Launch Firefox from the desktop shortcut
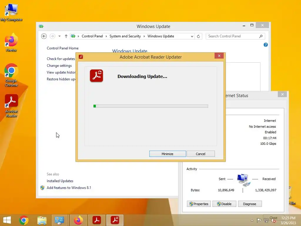Viewport: 301px width, 226px height. 11,42
